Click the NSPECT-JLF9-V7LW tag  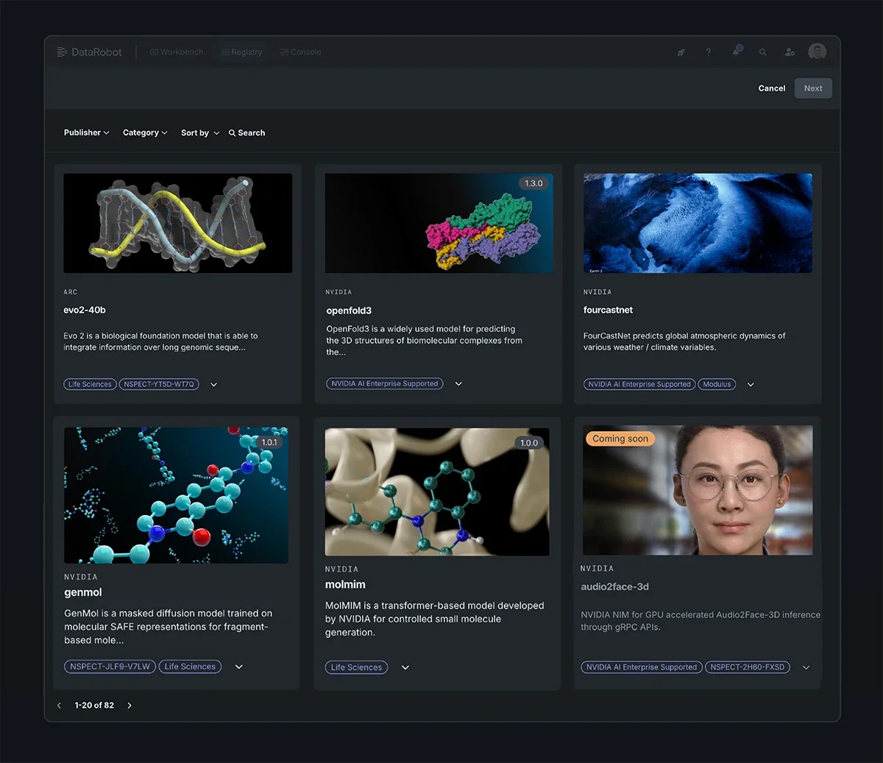(x=110, y=667)
